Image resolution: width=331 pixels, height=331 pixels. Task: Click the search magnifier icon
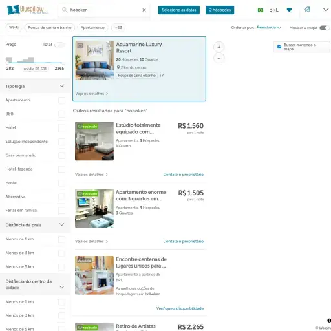(65, 10)
